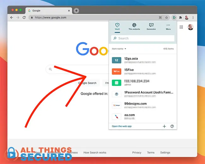Open the Privacy footer link
205x164 pixels.
pyautogui.click(x=137, y=153)
